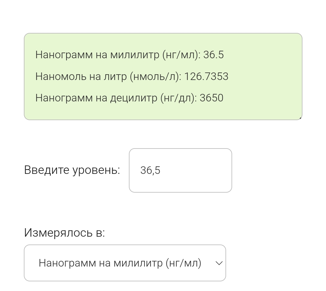Select the "Наномоль на литр" result line

[132, 76]
